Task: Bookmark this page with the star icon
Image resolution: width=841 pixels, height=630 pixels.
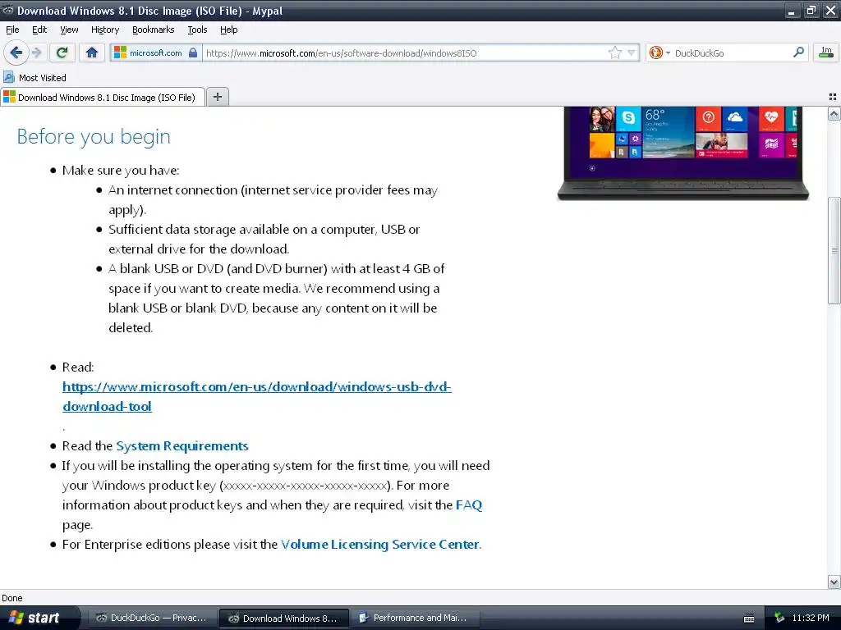Action: coord(614,52)
